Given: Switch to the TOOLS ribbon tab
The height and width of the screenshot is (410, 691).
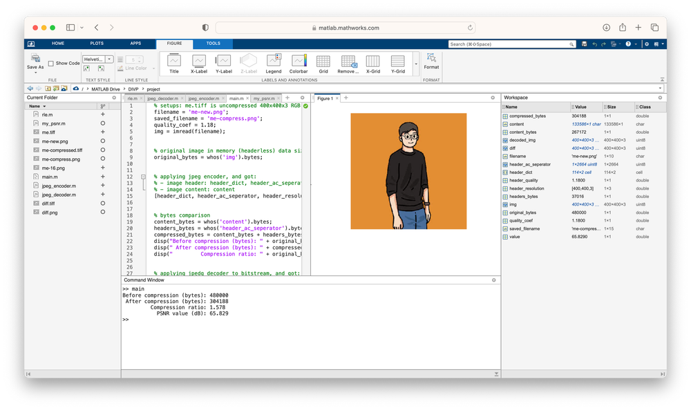Looking at the screenshot, I should [x=212, y=43].
